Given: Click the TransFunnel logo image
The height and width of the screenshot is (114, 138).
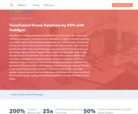Looking at the screenshot, I should (x=21, y=12).
